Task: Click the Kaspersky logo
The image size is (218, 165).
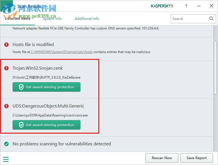Action: coord(162,6)
